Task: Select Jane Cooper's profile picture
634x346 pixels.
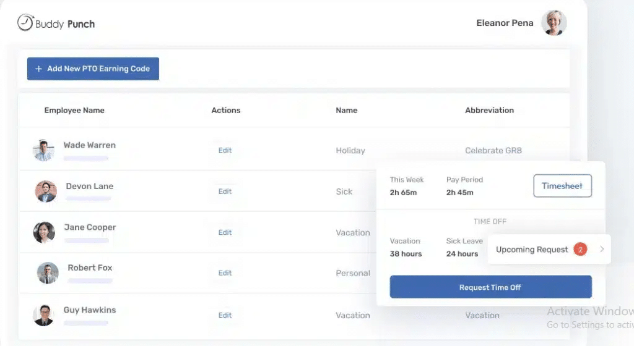Action: pos(44,232)
